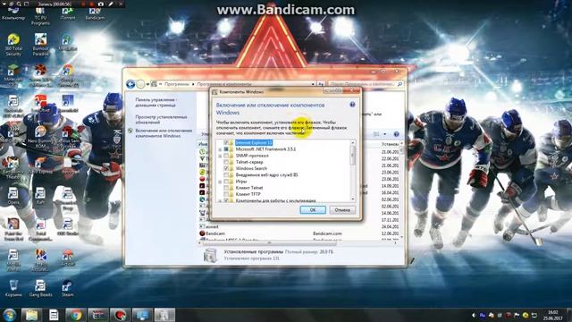The height and width of the screenshot is (322, 572).
Task: Open Корзина recycle bin icon
Action: tap(13, 288)
